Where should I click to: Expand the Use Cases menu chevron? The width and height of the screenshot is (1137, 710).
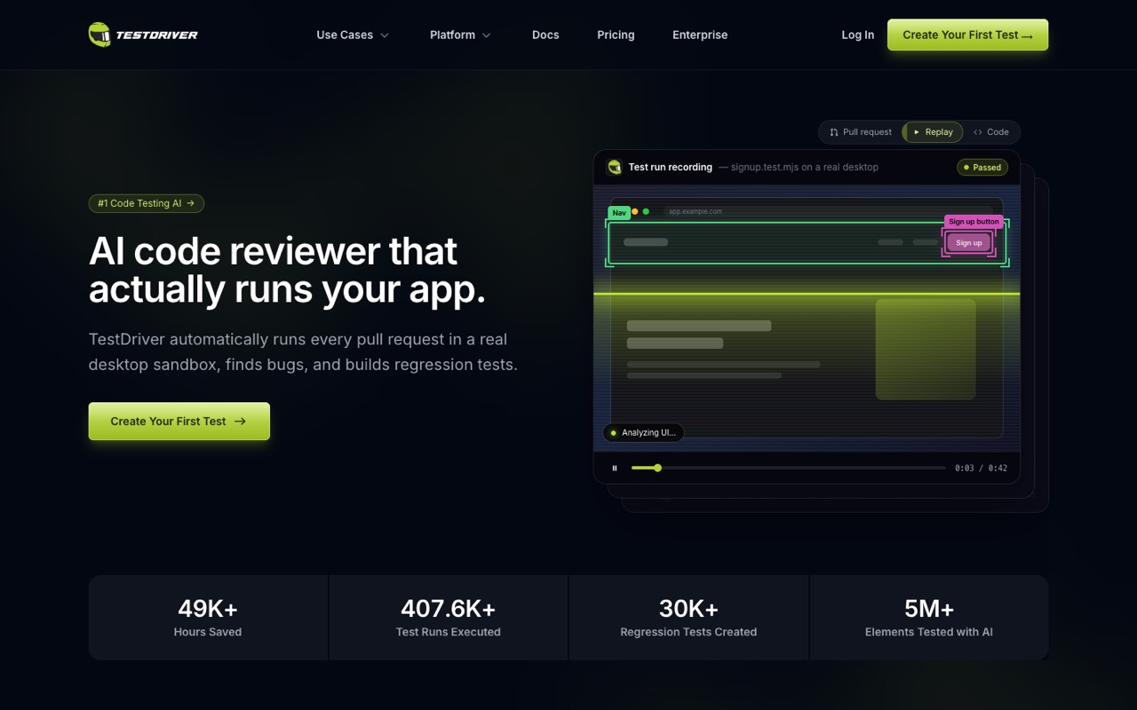point(385,35)
